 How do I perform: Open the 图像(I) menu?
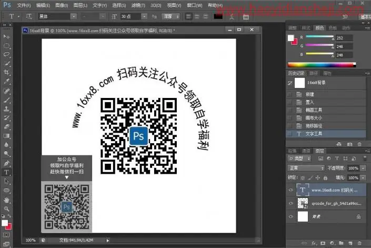coord(62,5)
